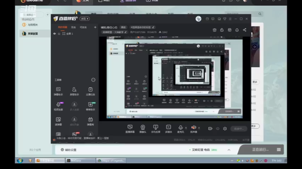The width and height of the screenshot is (302, 169).
Task: Click the unlock icon above preview
Action: (222, 30)
